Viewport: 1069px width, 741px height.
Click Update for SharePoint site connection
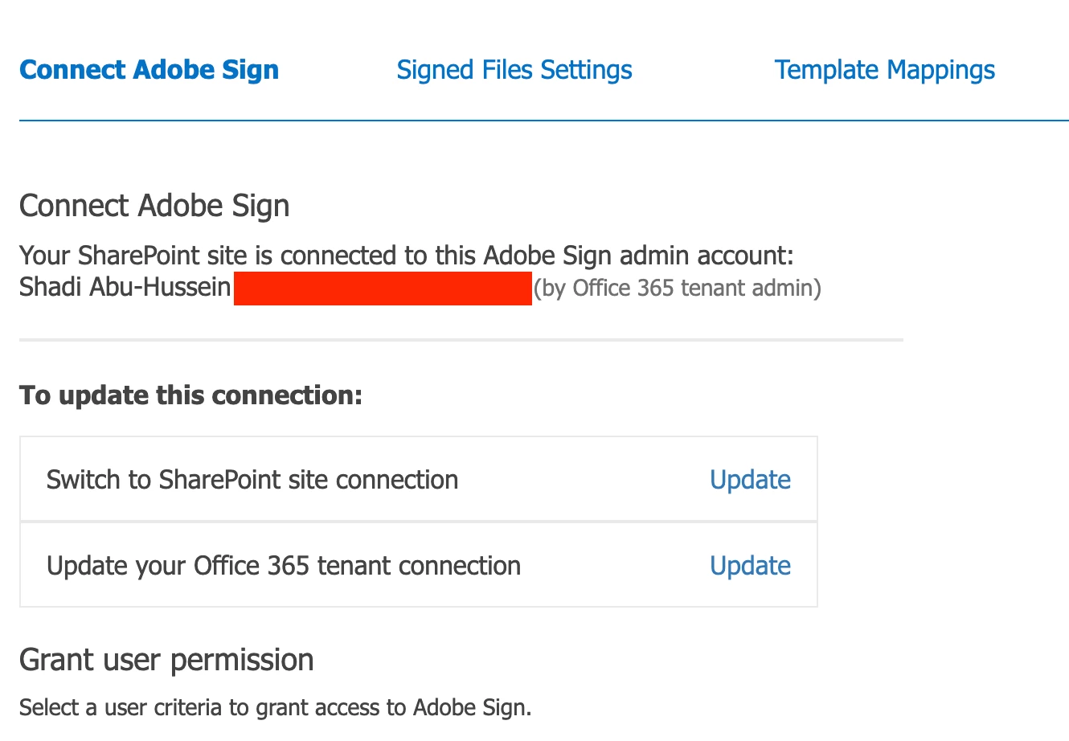pos(750,480)
